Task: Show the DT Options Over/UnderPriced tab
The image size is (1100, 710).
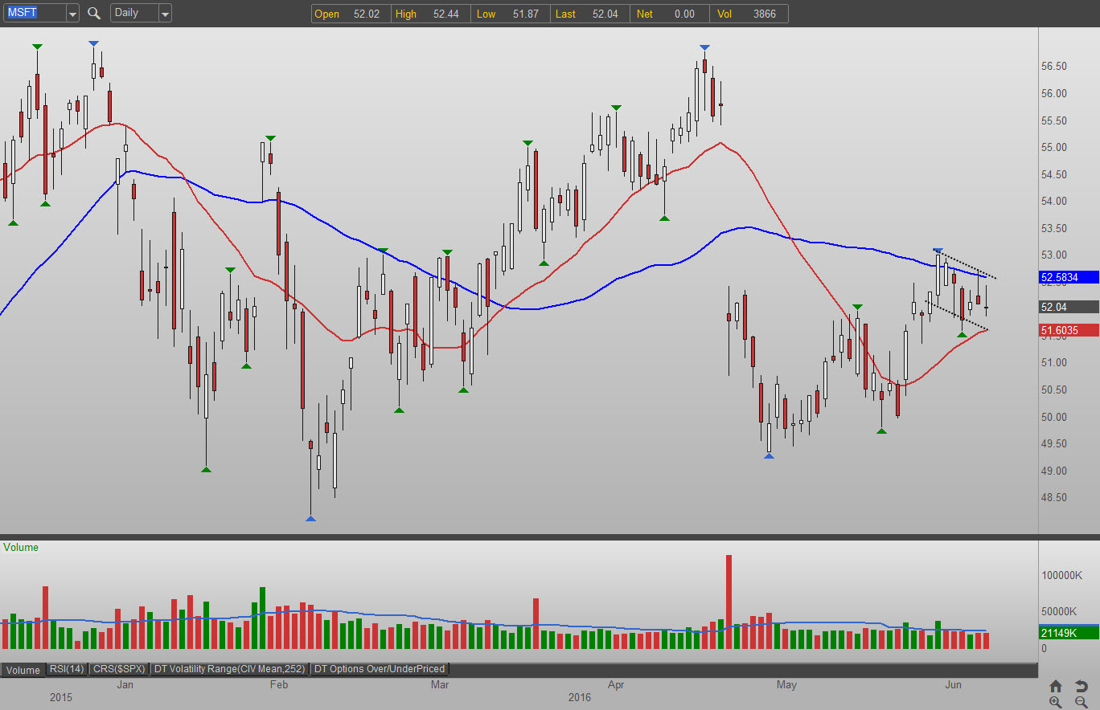Action: click(379, 669)
